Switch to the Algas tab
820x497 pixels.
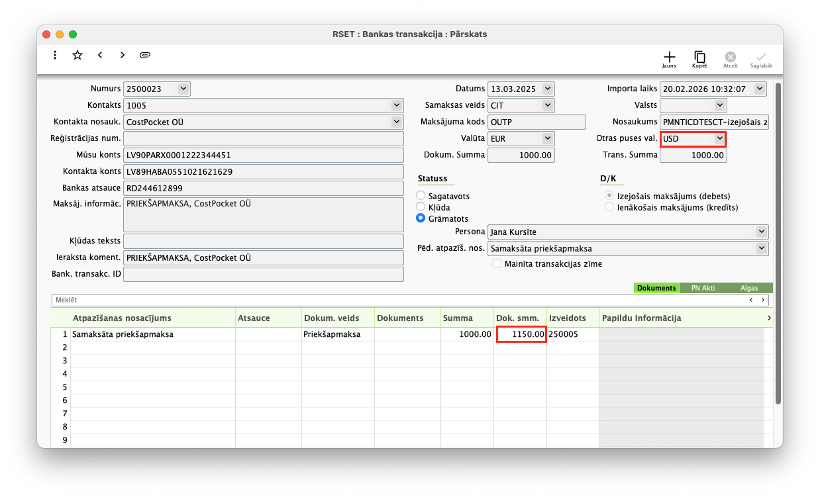(750, 288)
